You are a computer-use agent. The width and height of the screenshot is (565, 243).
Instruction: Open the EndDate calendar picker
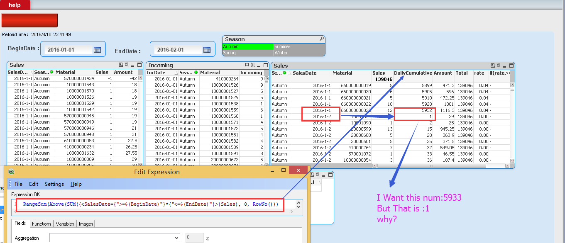click(x=207, y=50)
